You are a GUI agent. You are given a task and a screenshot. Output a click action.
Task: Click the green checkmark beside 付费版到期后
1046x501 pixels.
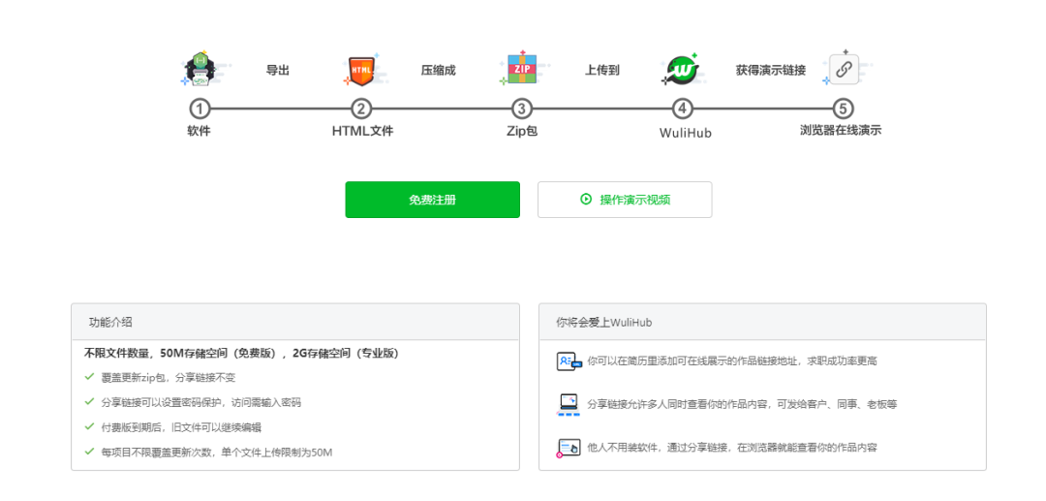tap(89, 426)
